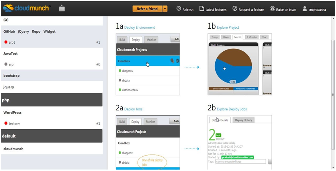Open the Deploy Jobs link
This screenshot has width=336, height=171.
click(x=133, y=109)
